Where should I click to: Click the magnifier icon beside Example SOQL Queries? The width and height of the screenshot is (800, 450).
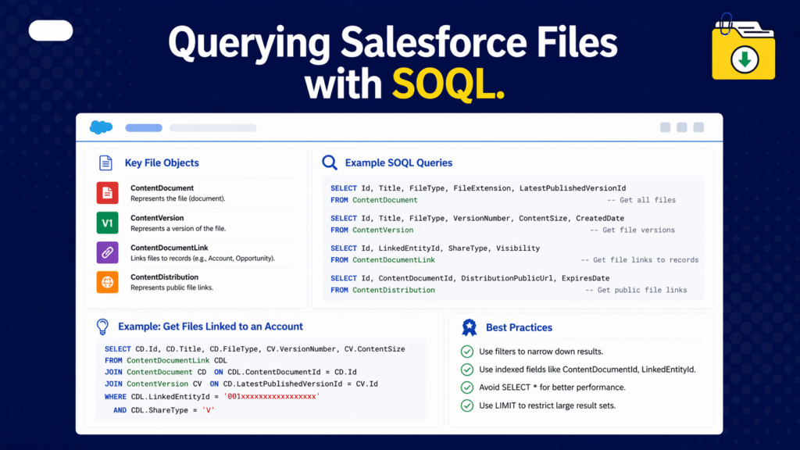(330, 162)
